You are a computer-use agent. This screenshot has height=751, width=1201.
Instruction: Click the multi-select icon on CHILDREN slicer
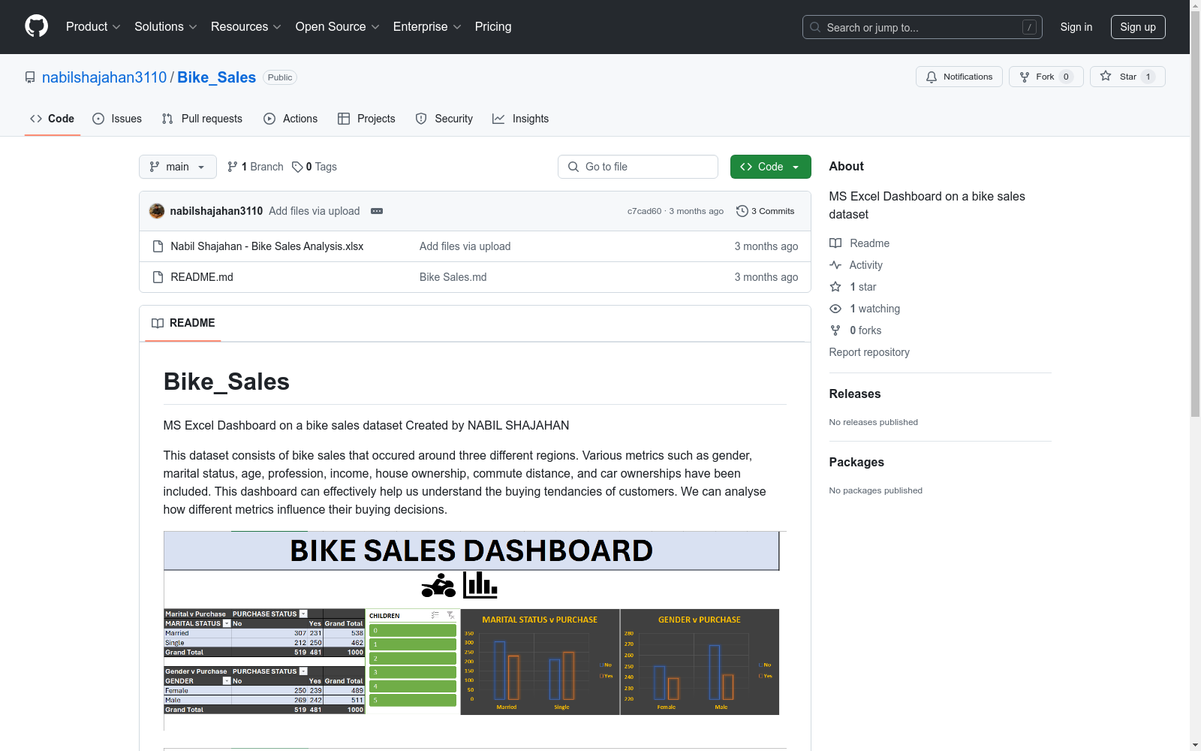pyautogui.click(x=435, y=615)
